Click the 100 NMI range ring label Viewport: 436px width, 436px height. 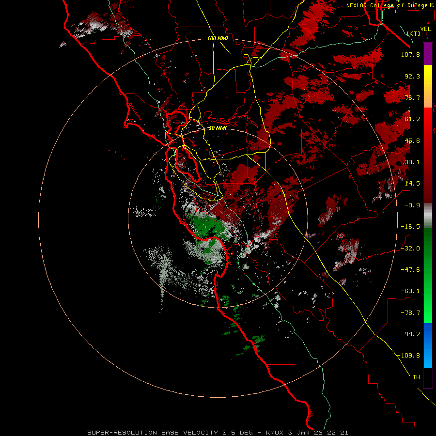coord(218,38)
